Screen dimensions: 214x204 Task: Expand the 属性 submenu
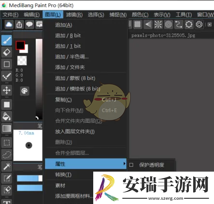(86, 164)
